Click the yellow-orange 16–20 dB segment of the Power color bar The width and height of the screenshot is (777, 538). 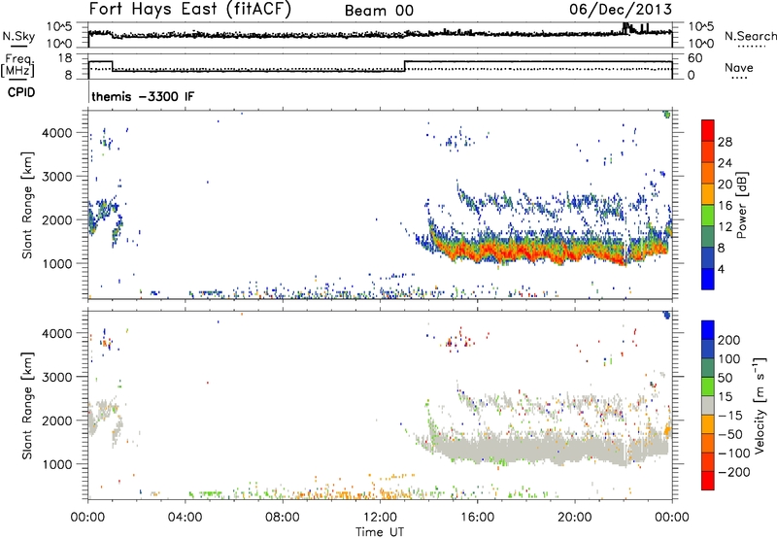point(708,193)
